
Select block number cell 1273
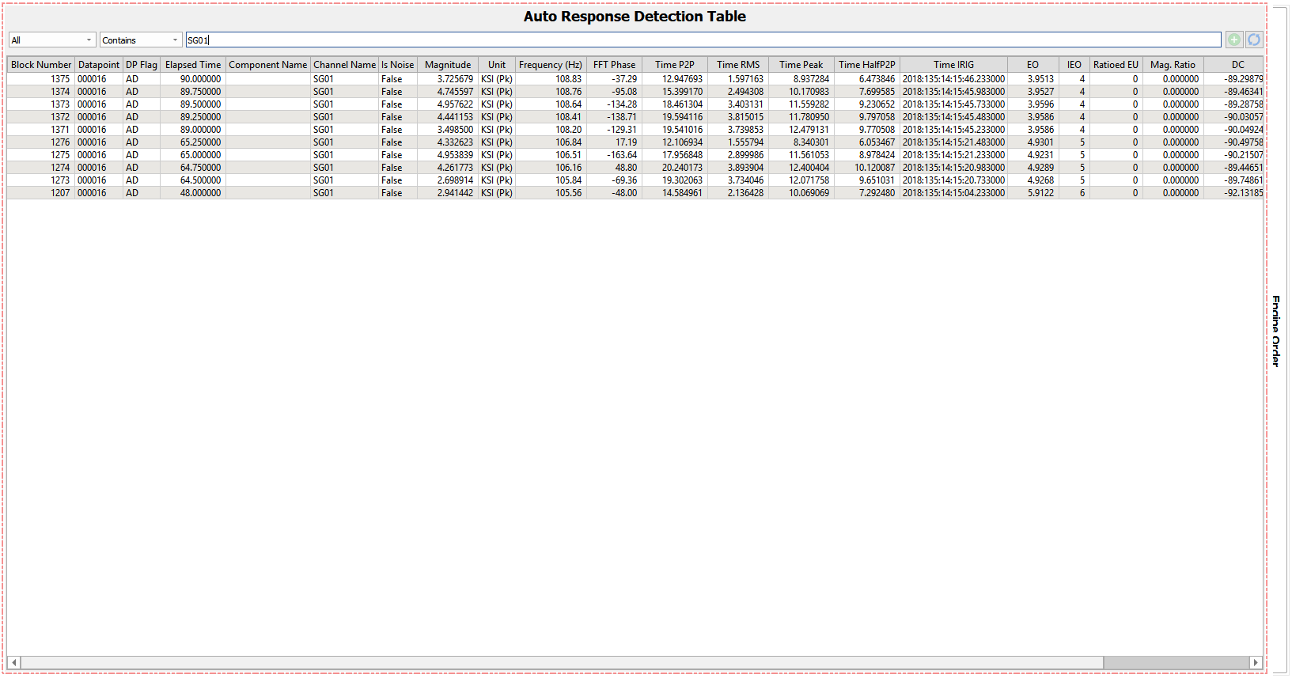tap(41, 180)
